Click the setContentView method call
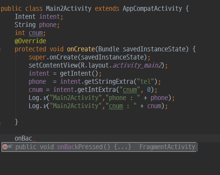 (53, 65)
